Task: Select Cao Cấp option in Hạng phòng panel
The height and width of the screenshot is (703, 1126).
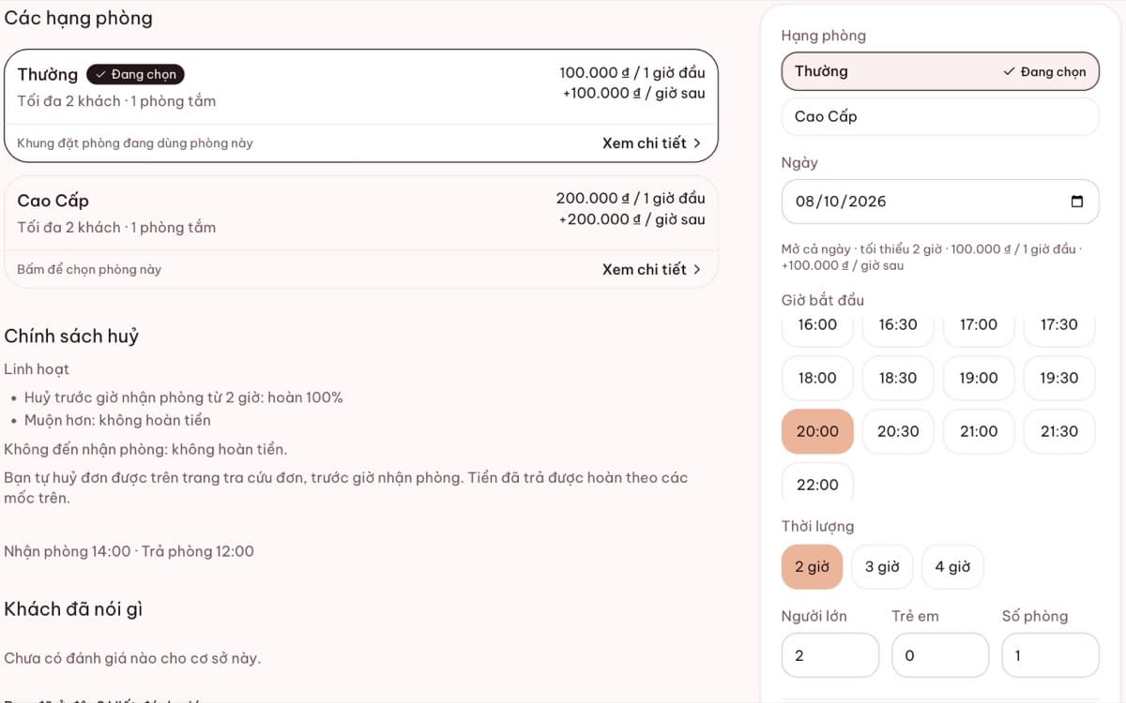Action: point(940,117)
